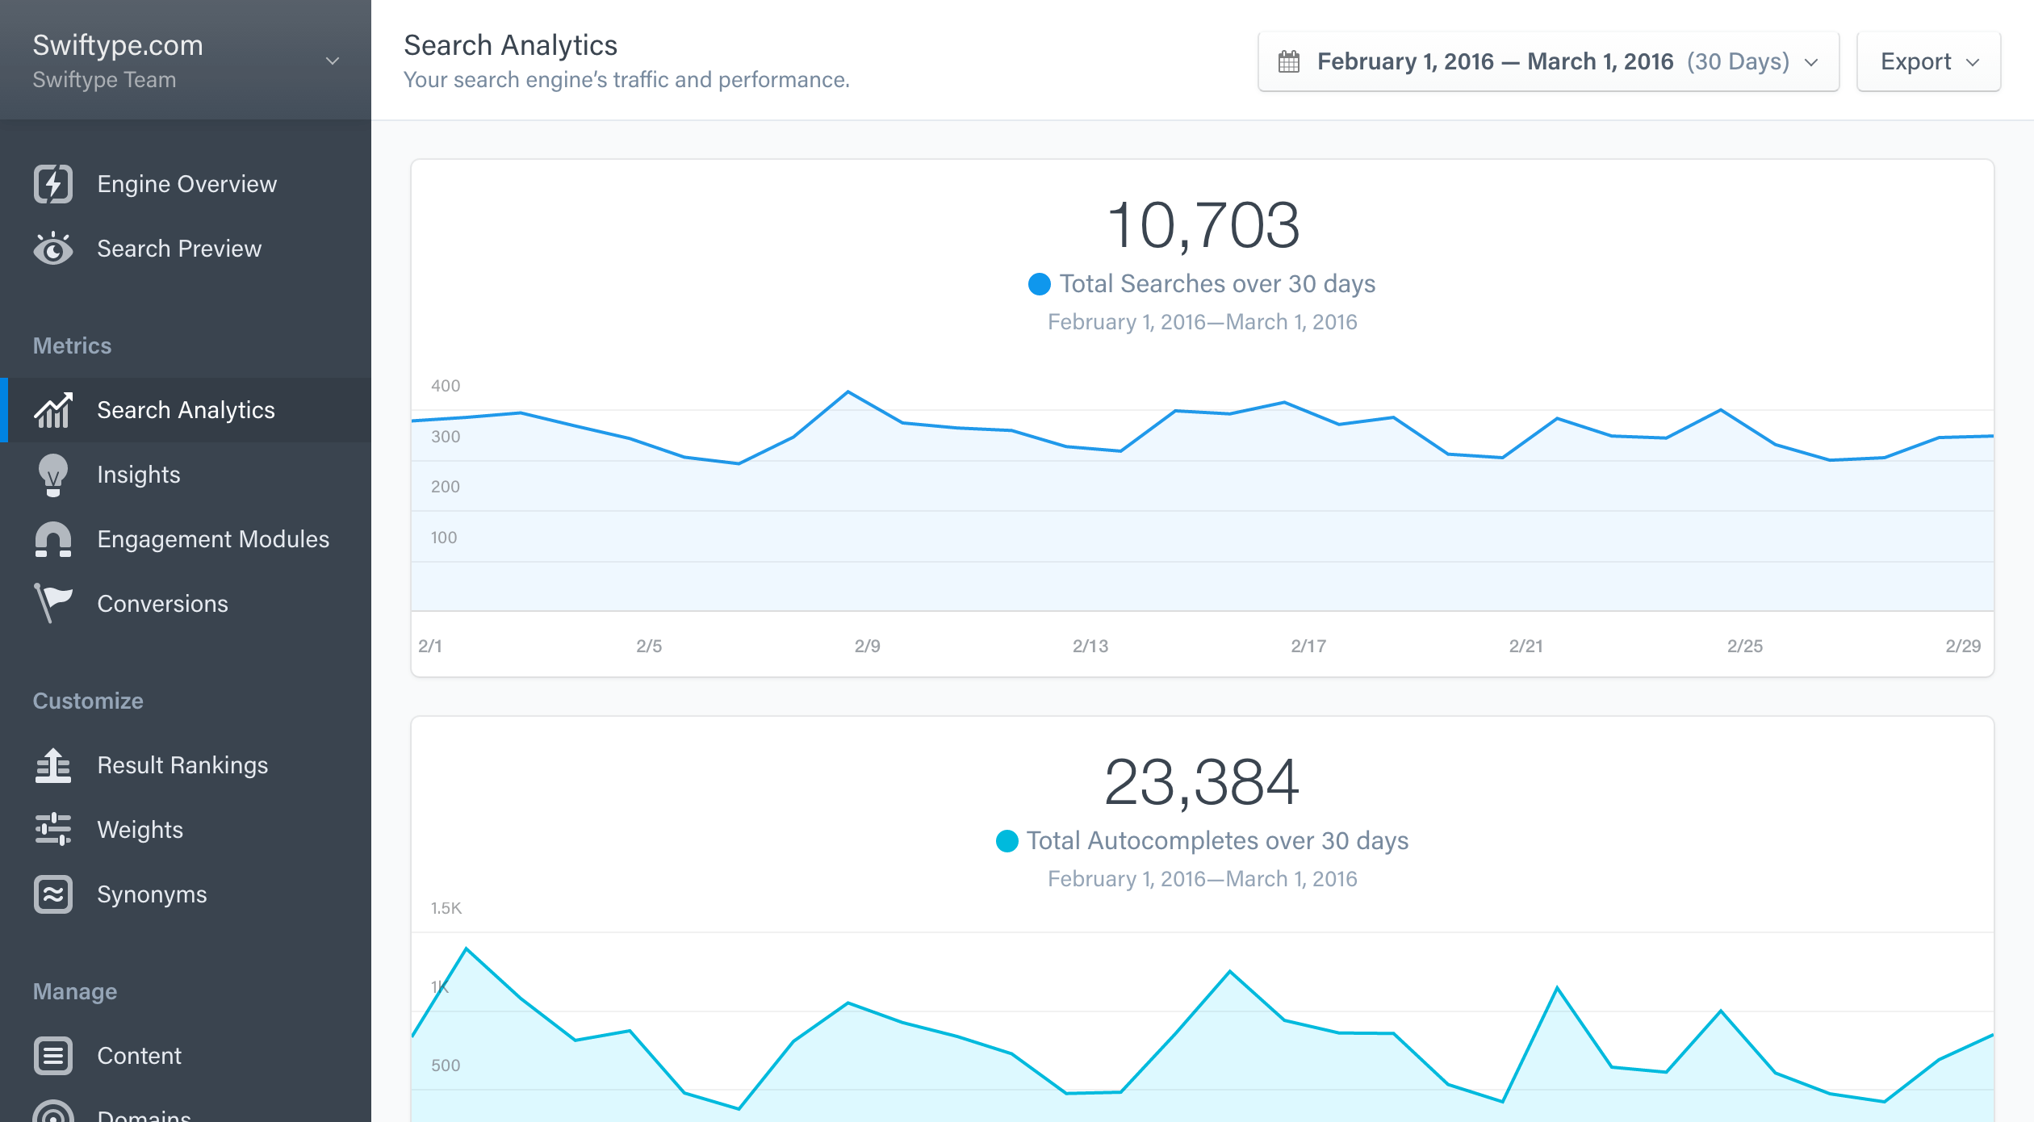
Task: Click the Weights sliders icon
Action: [53, 830]
